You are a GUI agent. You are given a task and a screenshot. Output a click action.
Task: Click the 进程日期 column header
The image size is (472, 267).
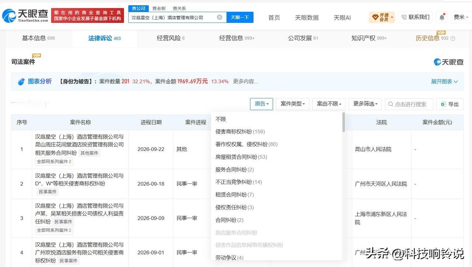pyautogui.click(x=151, y=122)
